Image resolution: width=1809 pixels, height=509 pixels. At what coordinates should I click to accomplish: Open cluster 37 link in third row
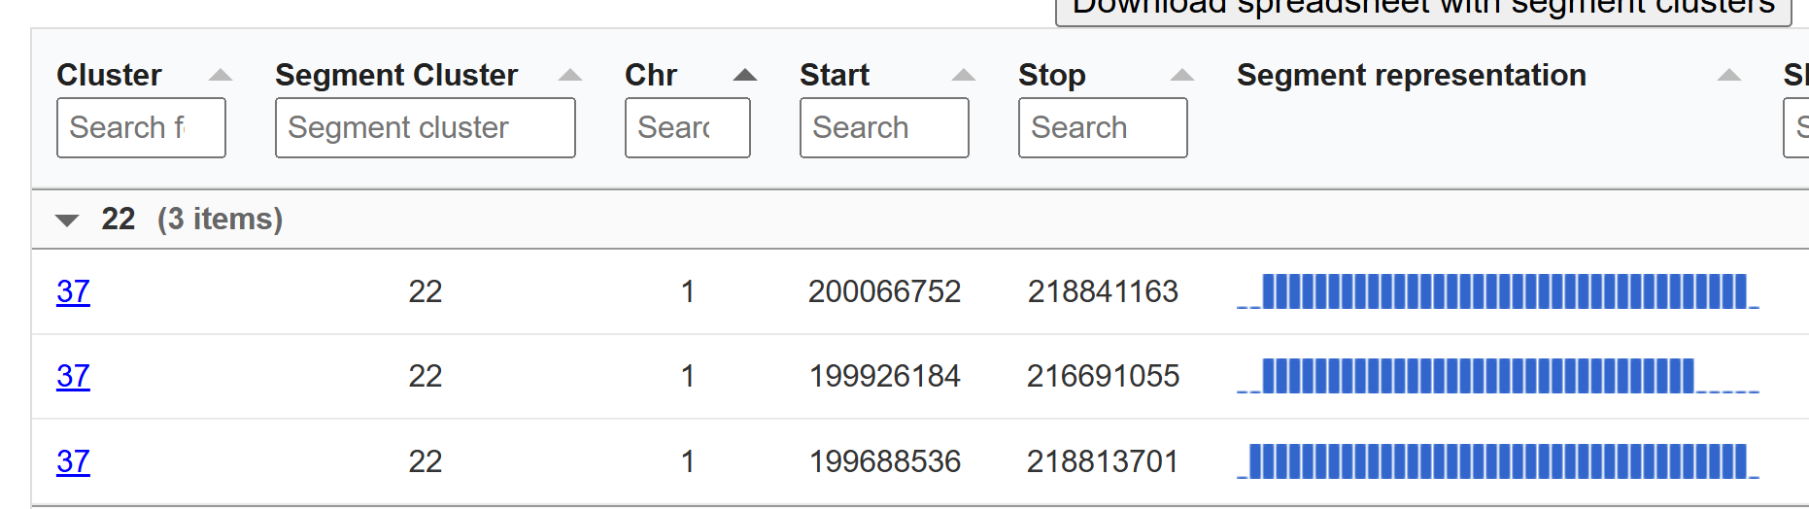[73, 461]
